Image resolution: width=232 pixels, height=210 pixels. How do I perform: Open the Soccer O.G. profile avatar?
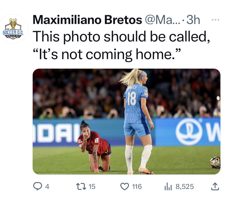(13, 29)
